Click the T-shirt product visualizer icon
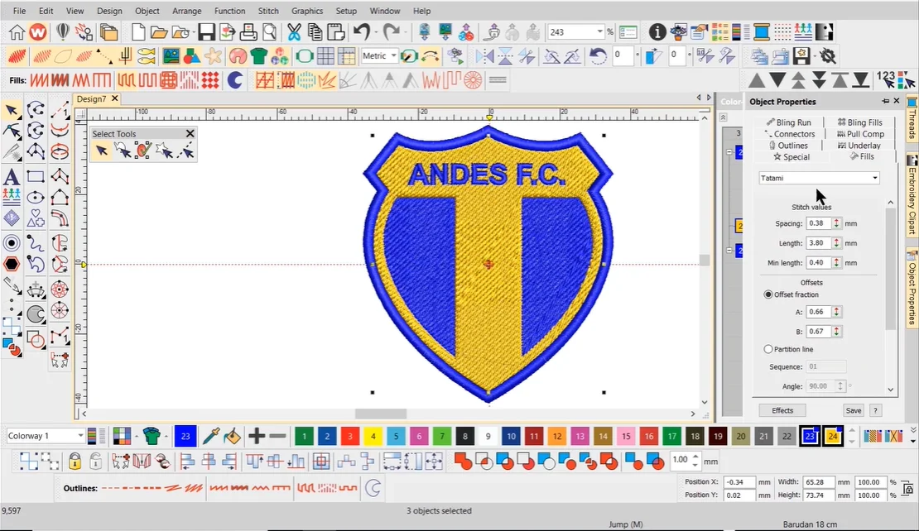The image size is (919, 531). [258, 56]
